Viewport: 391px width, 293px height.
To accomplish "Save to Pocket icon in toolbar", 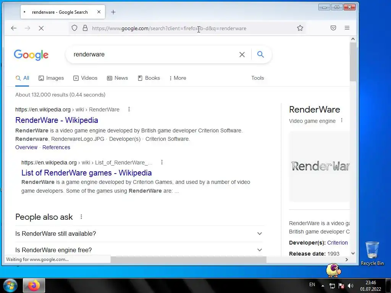I will [x=333, y=28].
